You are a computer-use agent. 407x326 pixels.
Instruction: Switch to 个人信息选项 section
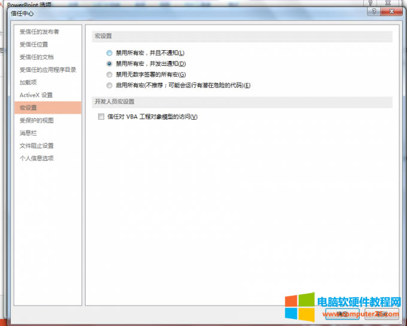pyautogui.click(x=48, y=158)
